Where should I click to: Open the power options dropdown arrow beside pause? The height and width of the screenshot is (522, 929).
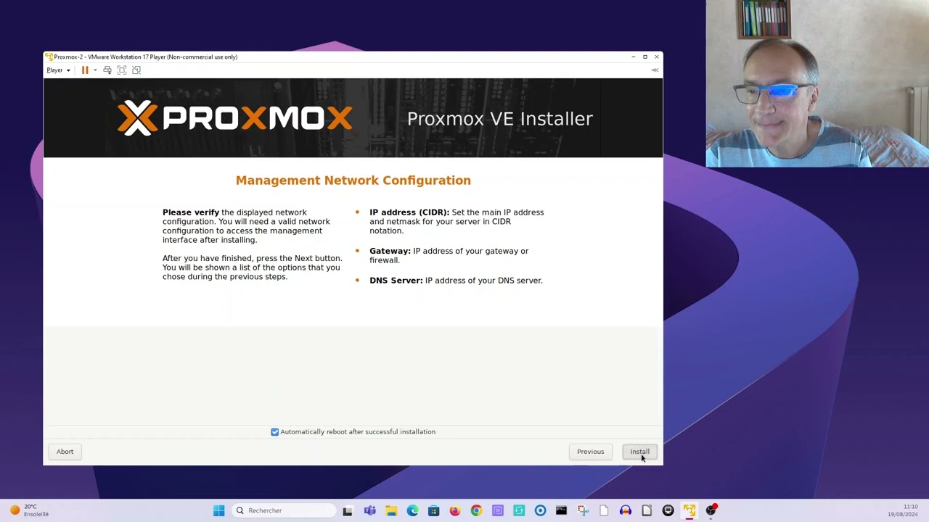95,70
